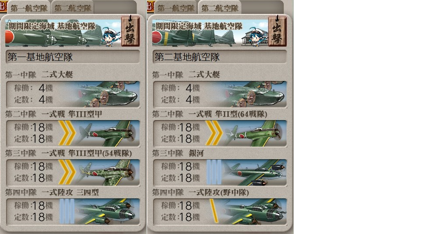441x234 pixels.
Task: Click the 第二基地航空隊 name field
Action: (220, 57)
